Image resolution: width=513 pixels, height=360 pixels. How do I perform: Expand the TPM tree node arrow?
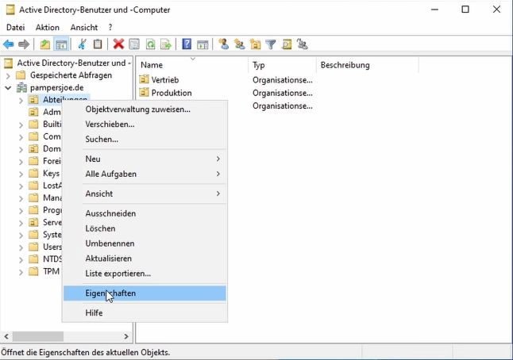(x=21, y=272)
